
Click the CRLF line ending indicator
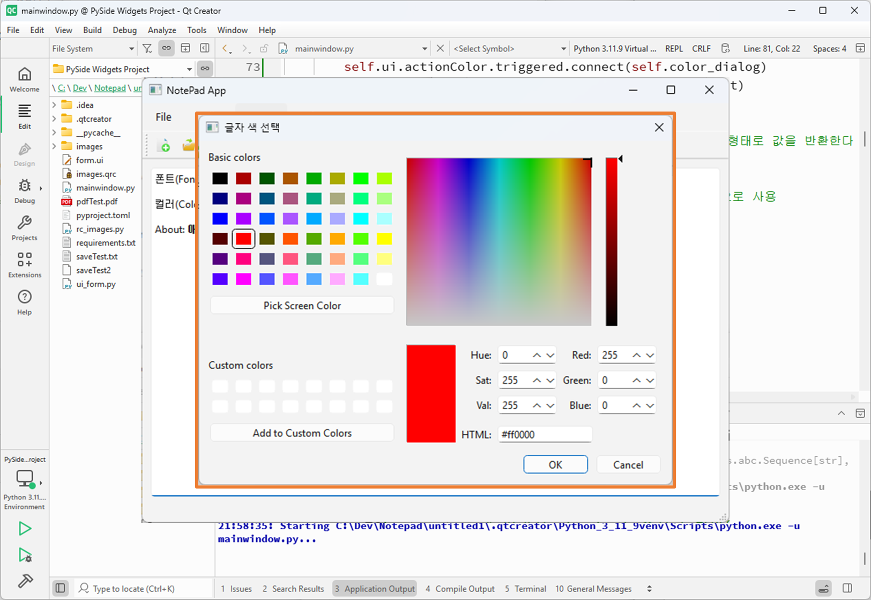[x=701, y=48]
